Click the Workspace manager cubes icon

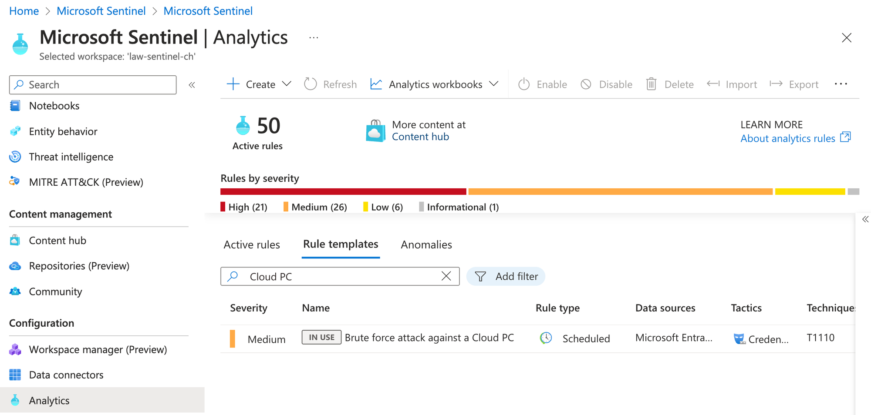[x=15, y=349]
